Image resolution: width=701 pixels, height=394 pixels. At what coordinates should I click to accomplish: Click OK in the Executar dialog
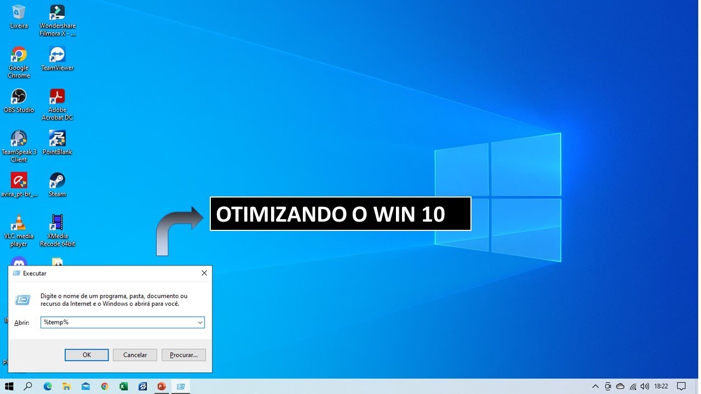[x=87, y=355]
